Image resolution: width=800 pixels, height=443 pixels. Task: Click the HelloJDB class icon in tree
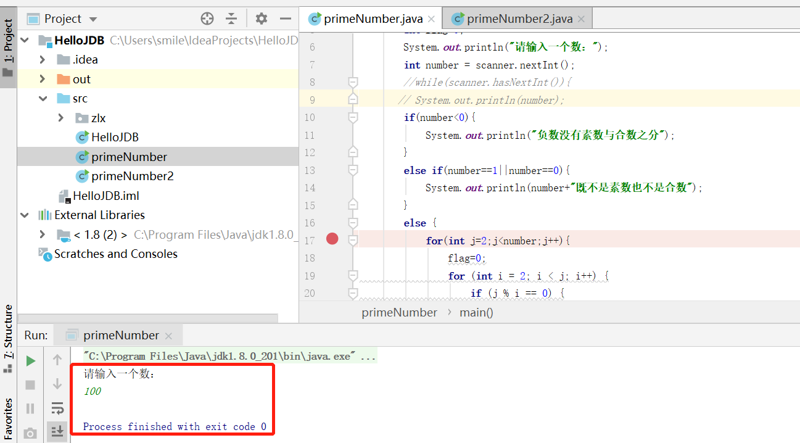pyautogui.click(x=82, y=138)
